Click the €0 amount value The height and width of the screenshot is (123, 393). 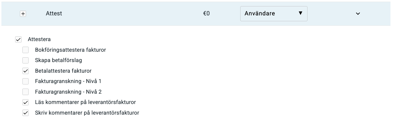click(x=206, y=13)
